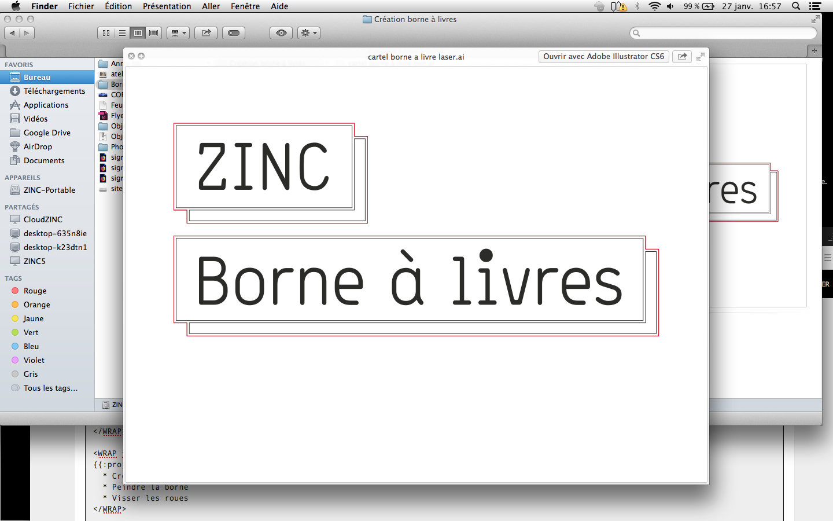Switch Finder to column view

(x=138, y=33)
